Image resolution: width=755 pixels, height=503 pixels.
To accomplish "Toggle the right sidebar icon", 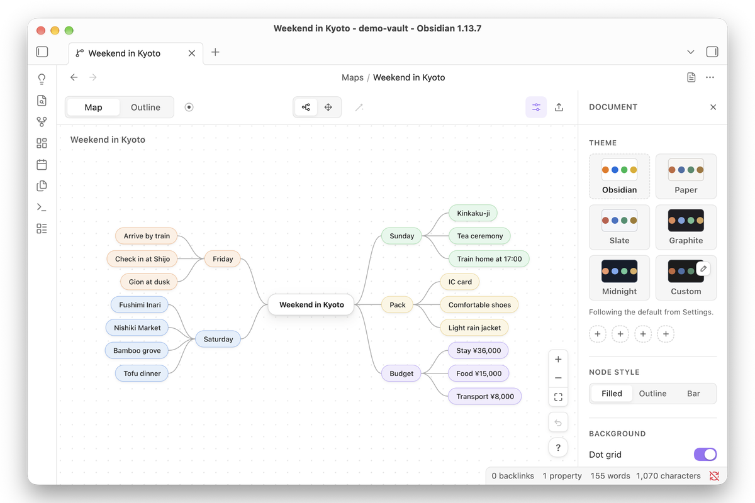I will pyautogui.click(x=712, y=52).
